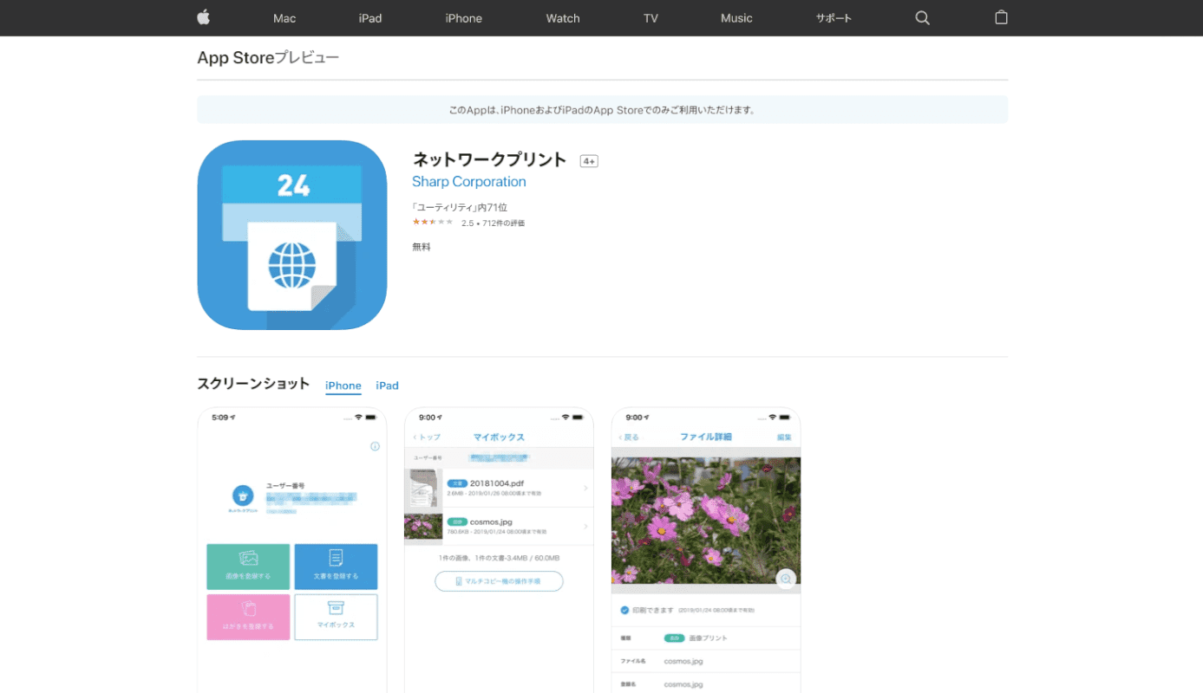
Task: Click the マルチコピー機の操作手順 button
Action: tap(499, 581)
